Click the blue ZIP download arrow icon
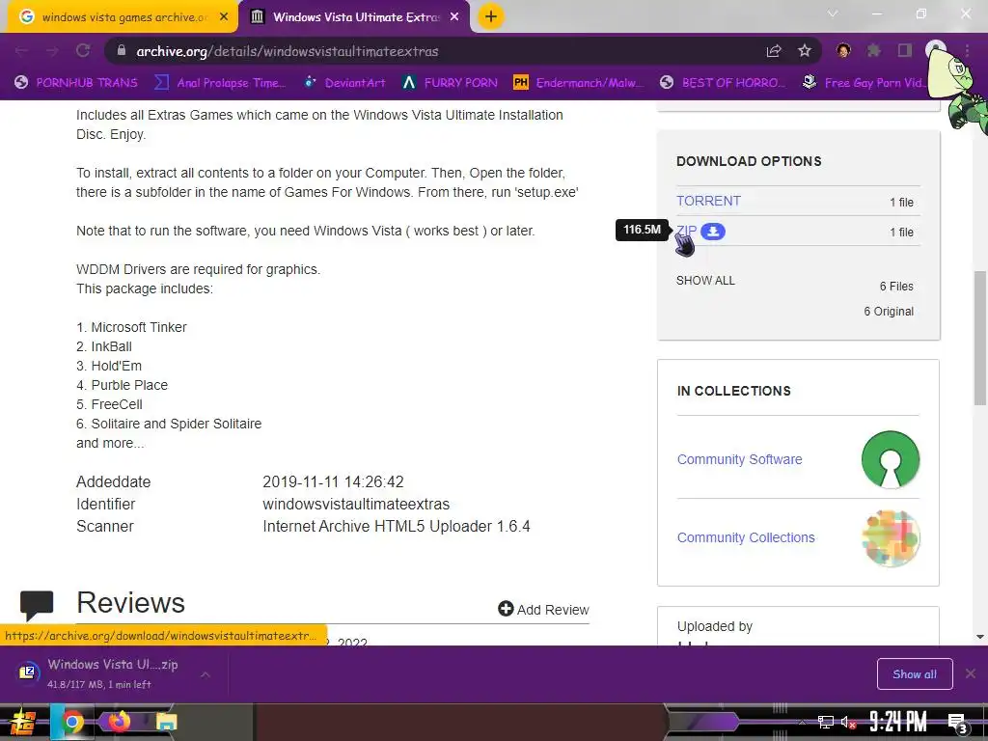988x741 pixels. 713,232
